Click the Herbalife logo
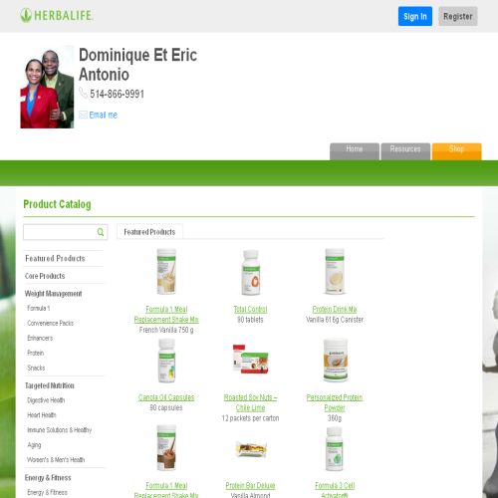The image size is (498, 498). [57, 16]
